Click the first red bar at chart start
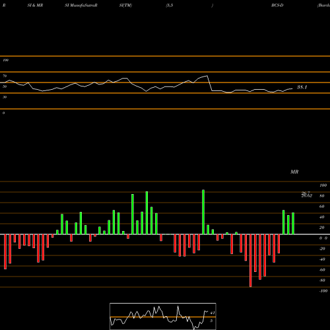The height and width of the screenshot is (330, 330). click(5, 251)
